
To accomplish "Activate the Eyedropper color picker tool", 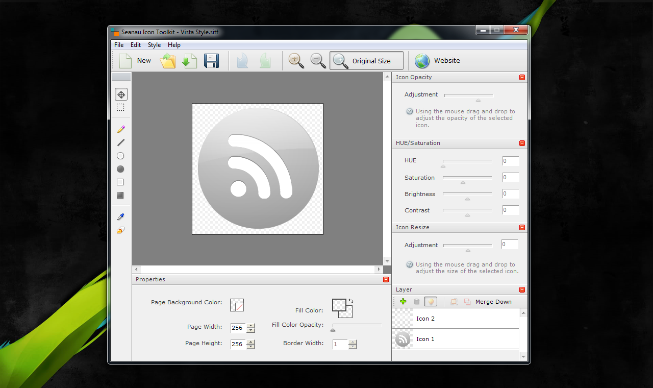I will click(x=121, y=217).
